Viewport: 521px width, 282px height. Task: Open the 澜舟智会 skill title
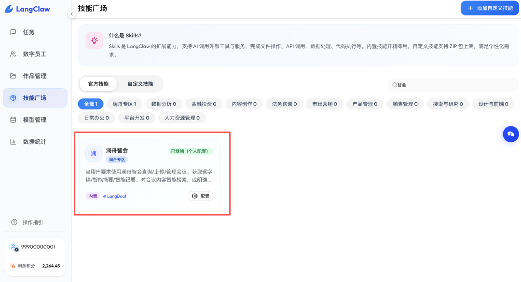117,150
